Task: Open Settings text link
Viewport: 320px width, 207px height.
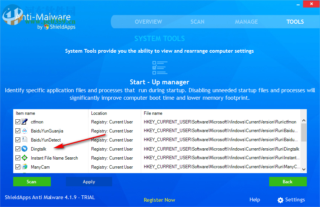Action: point(295,199)
